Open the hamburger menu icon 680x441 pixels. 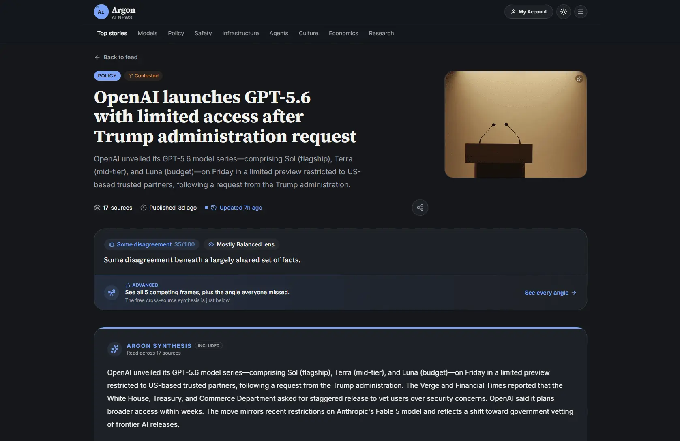pyautogui.click(x=581, y=12)
